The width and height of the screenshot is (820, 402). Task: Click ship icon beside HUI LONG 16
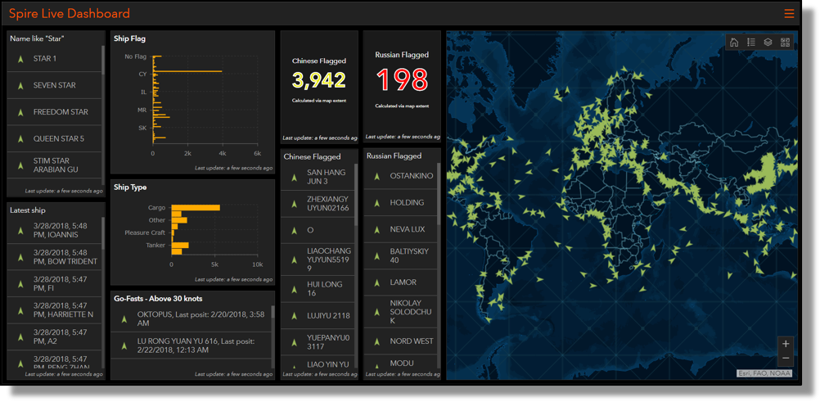point(294,289)
